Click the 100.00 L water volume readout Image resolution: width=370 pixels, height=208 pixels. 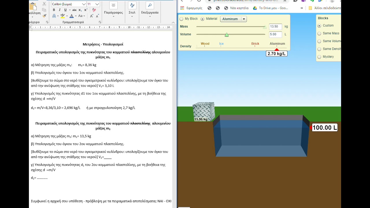[325, 128]
